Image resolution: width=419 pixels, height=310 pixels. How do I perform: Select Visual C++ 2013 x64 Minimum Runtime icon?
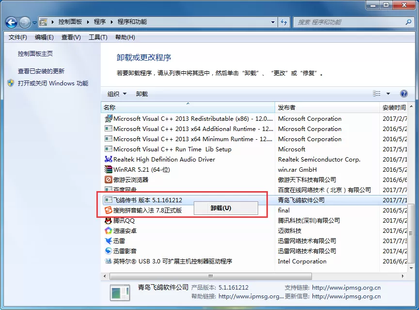click(108, 139)
